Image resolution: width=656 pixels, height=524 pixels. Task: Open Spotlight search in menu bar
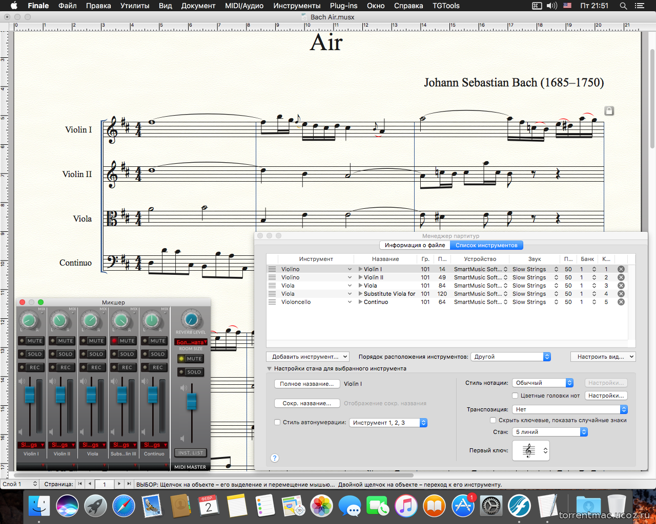(x=623, y=6)
